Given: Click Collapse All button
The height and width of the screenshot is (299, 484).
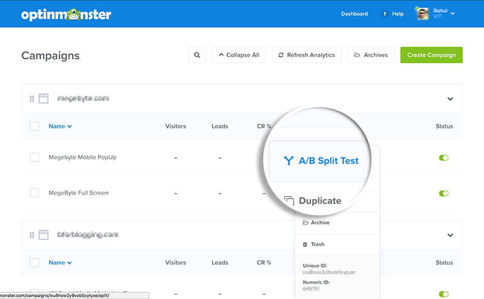Looking at the screenshot, I should [x=239, y=55].
